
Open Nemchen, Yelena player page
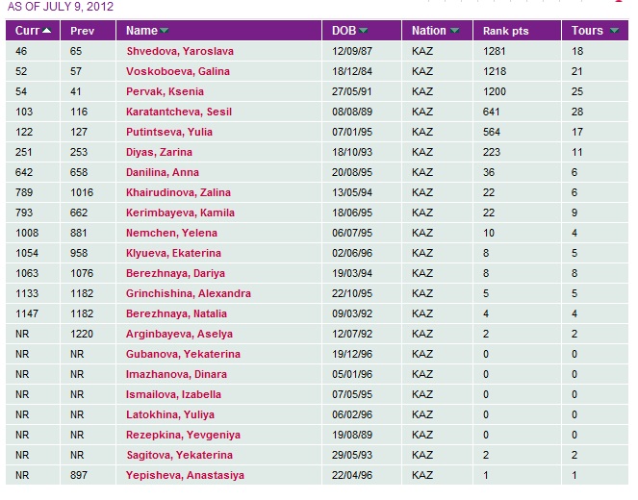[171, 233]
